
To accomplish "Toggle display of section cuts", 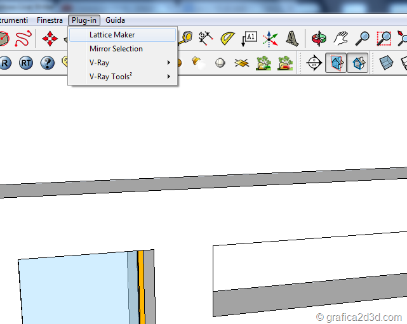I will coord(357,63).
